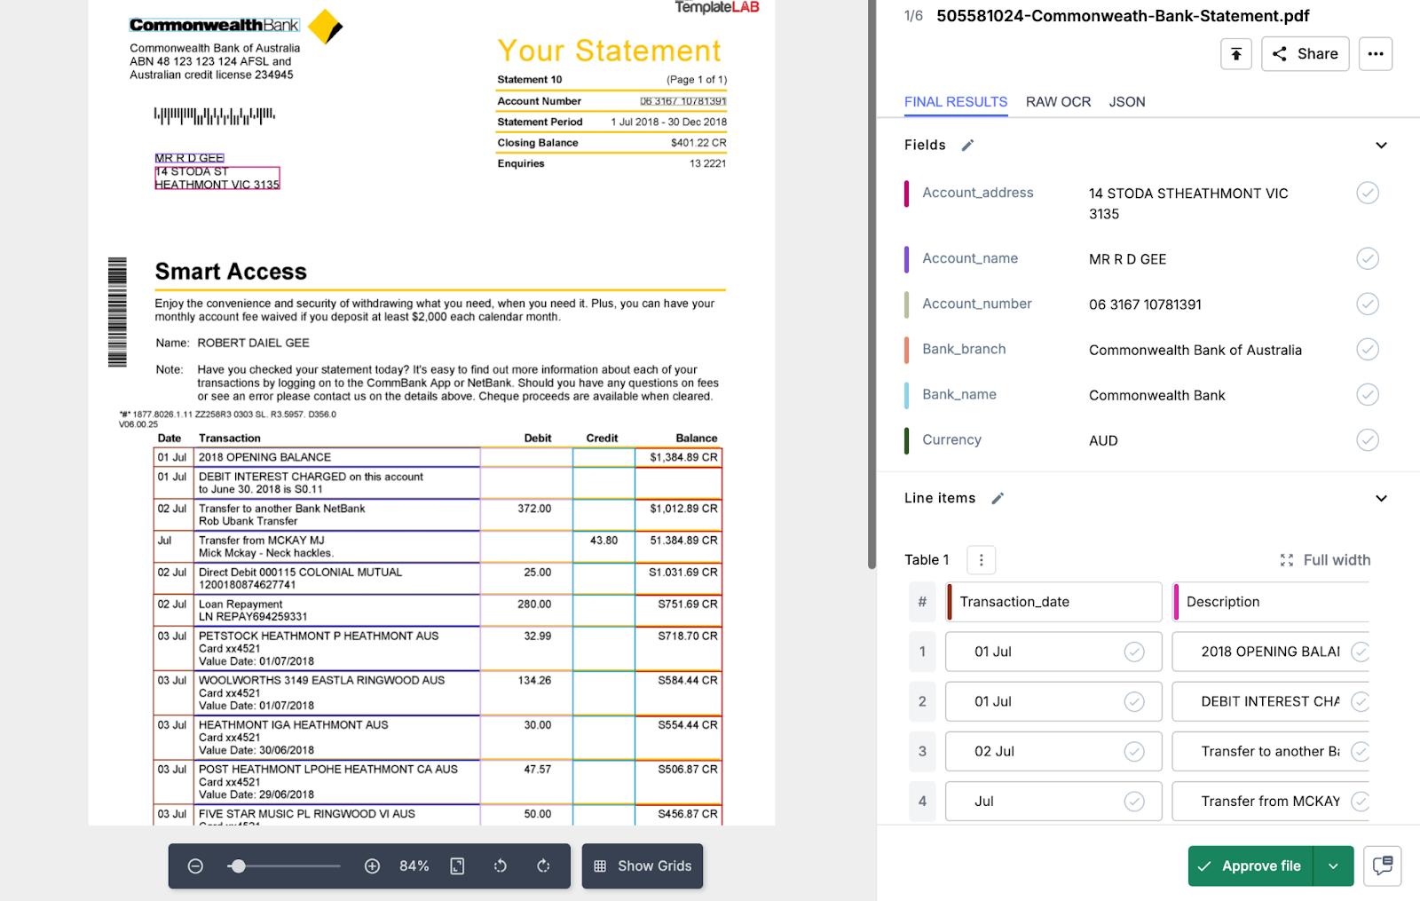
Task: Verify the Bank_name field checkmark
Action: click(x=1368, y=394)
